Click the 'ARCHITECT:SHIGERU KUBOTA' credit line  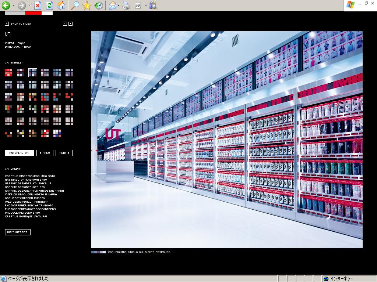click(25, 198)
